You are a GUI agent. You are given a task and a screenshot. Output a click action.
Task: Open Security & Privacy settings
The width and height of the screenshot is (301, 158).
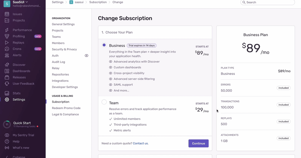tap(64, 49)
